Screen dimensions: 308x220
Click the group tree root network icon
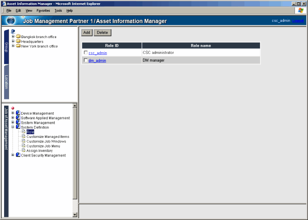click(13, 32)
